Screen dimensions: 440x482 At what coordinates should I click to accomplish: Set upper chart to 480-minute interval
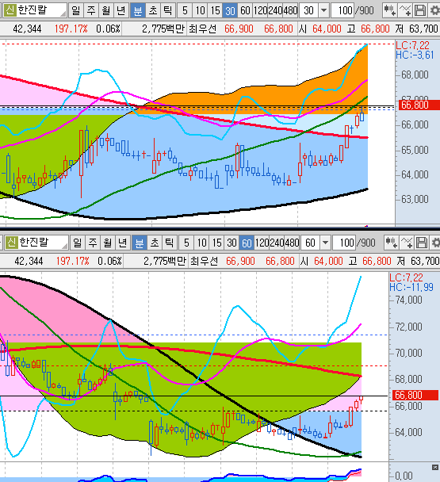click(290, 10)
